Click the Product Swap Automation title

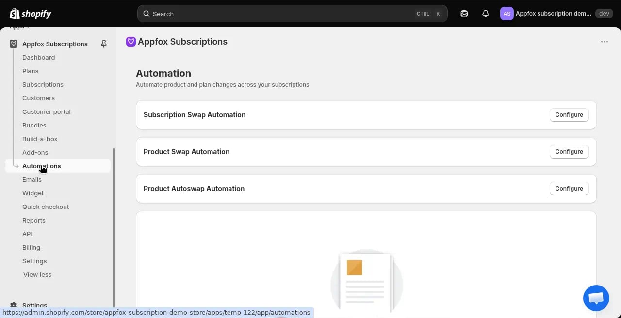[x=186, y=152]
